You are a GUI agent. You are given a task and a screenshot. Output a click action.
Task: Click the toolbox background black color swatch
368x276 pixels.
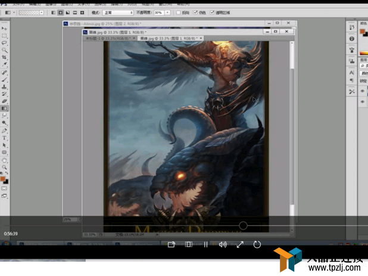point(7,182)
